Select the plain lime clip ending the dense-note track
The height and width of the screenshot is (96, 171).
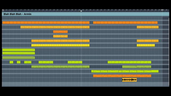[155, 71]
